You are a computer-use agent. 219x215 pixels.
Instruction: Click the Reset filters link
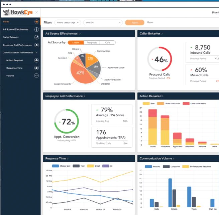coord(150,22)
